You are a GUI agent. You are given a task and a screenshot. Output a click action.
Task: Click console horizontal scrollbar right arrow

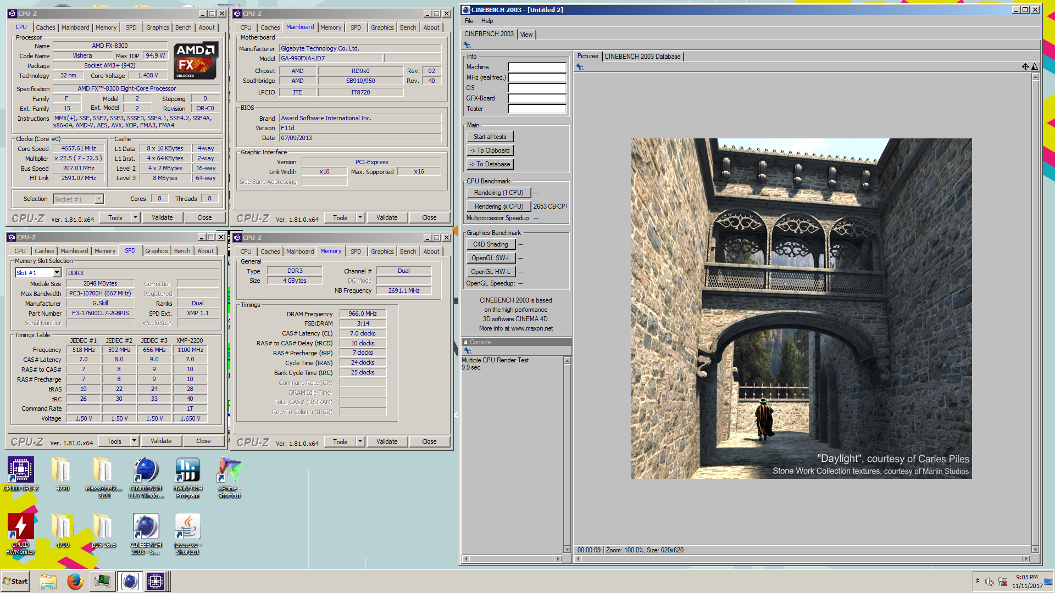(558, 559)
